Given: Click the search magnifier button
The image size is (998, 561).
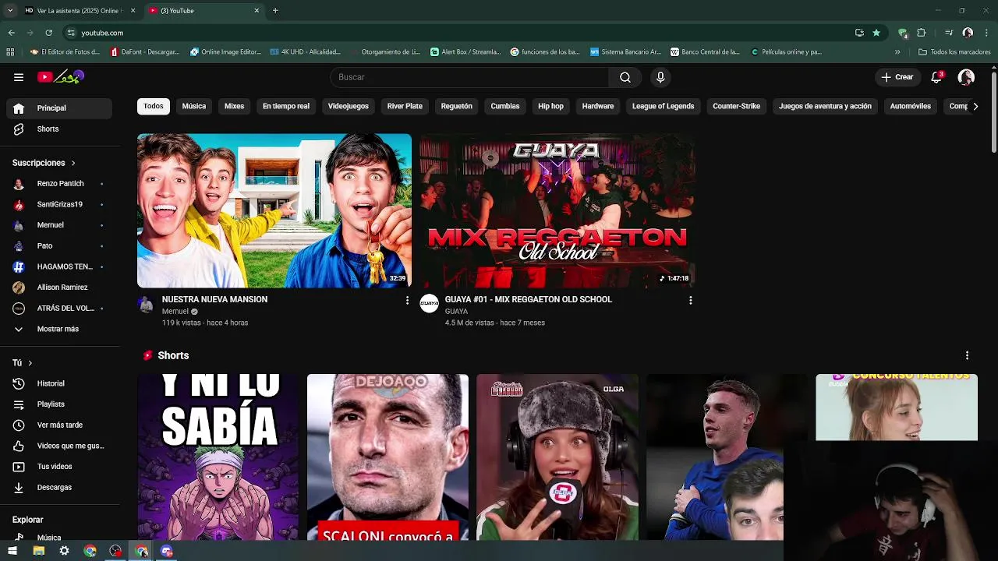Looking at the screenshot, I should coord(625,77).
